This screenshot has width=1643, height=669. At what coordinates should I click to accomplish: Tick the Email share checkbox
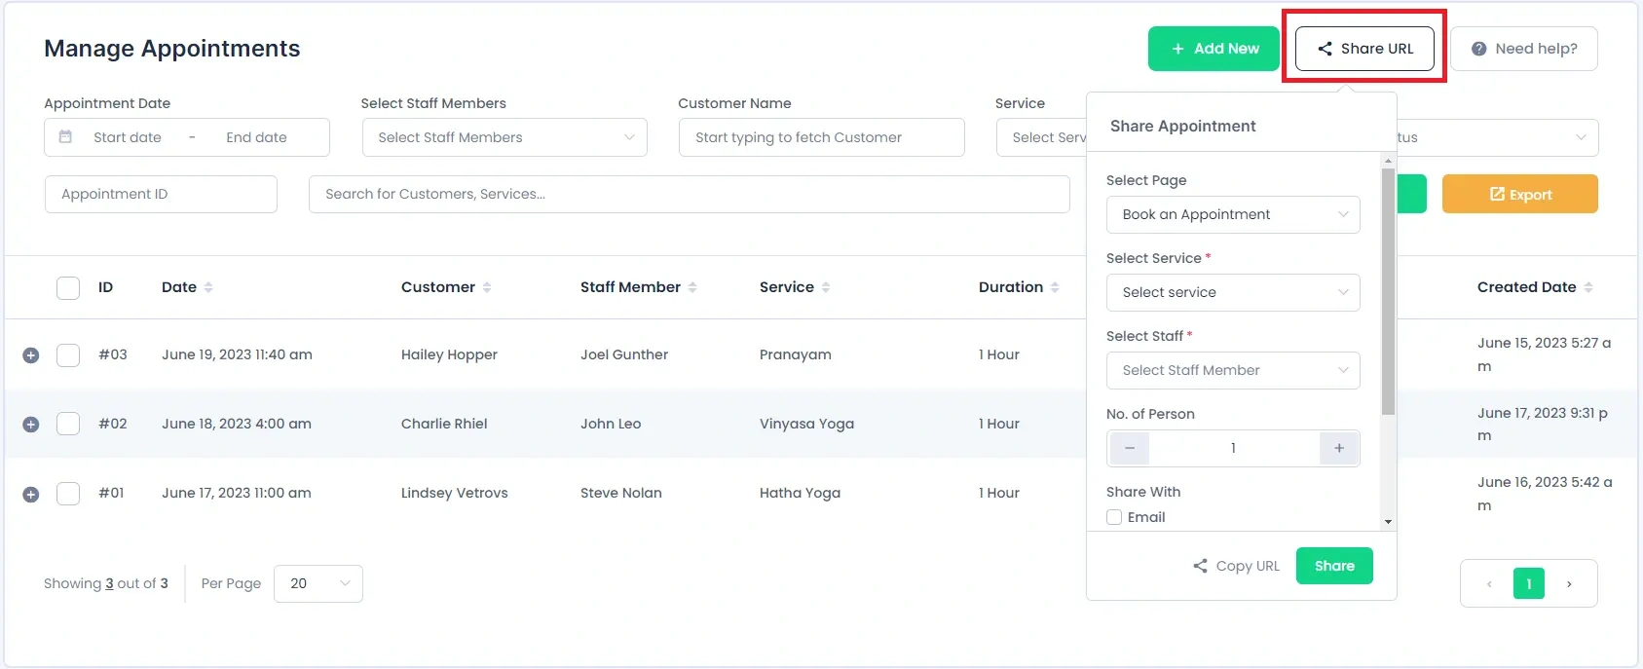tap(1114, 517)
